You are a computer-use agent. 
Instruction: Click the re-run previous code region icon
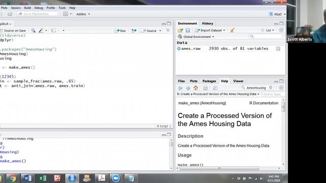point(133,30)
